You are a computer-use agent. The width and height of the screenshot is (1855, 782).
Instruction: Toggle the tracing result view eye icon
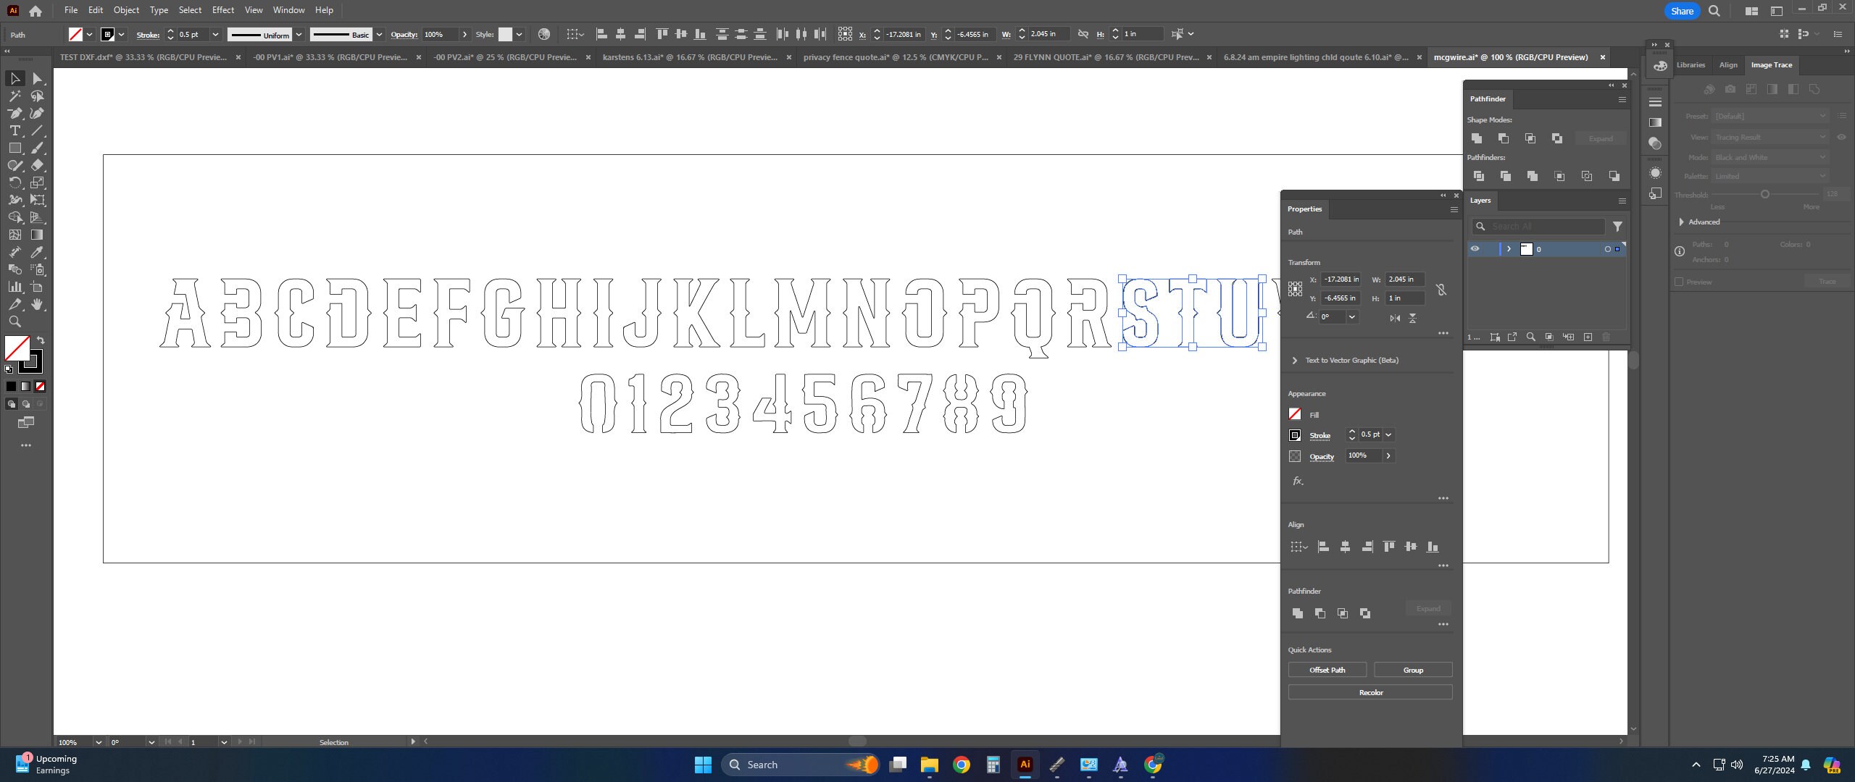tap(1842, 137)
